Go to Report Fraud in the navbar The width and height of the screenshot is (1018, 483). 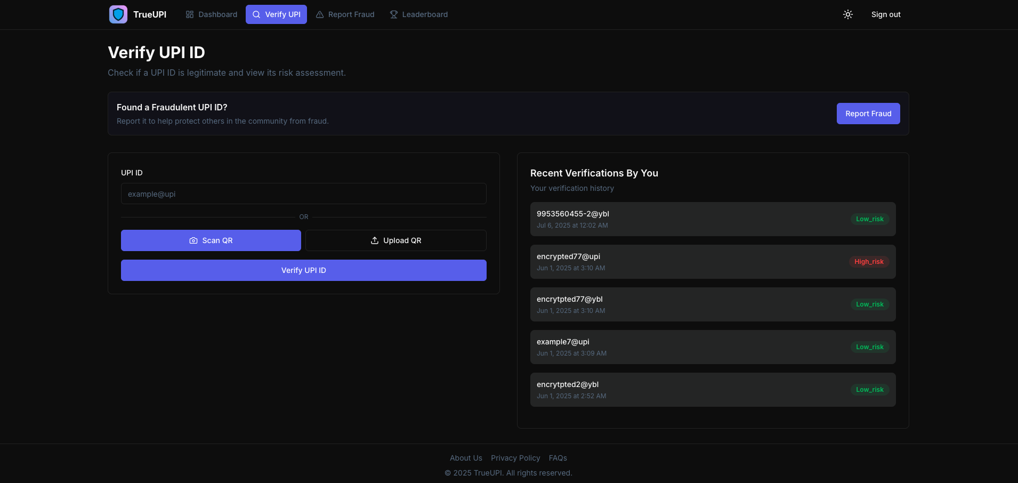(345, 14)
